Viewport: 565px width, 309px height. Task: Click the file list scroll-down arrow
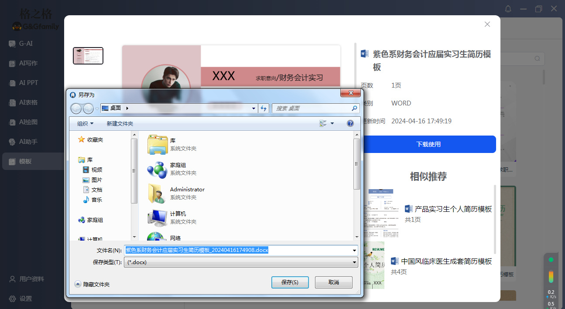tap(356, 237)
